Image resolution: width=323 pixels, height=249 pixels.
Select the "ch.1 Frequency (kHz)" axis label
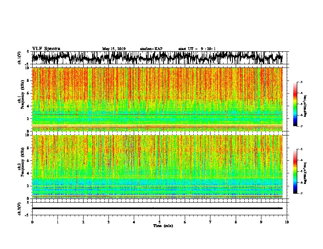coord(21,94)
